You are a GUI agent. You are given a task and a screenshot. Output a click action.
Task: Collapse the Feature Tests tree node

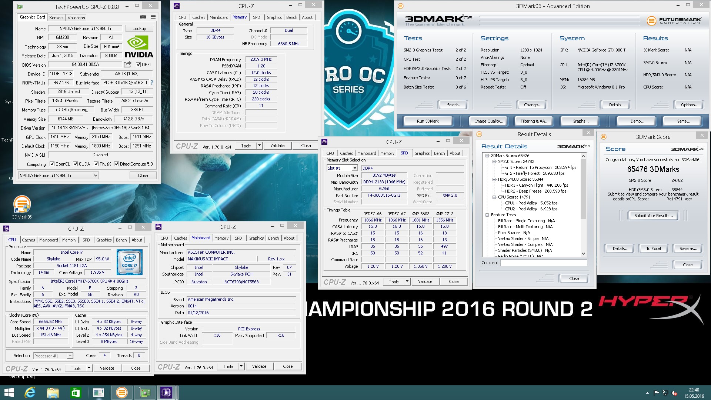point(487,215)
